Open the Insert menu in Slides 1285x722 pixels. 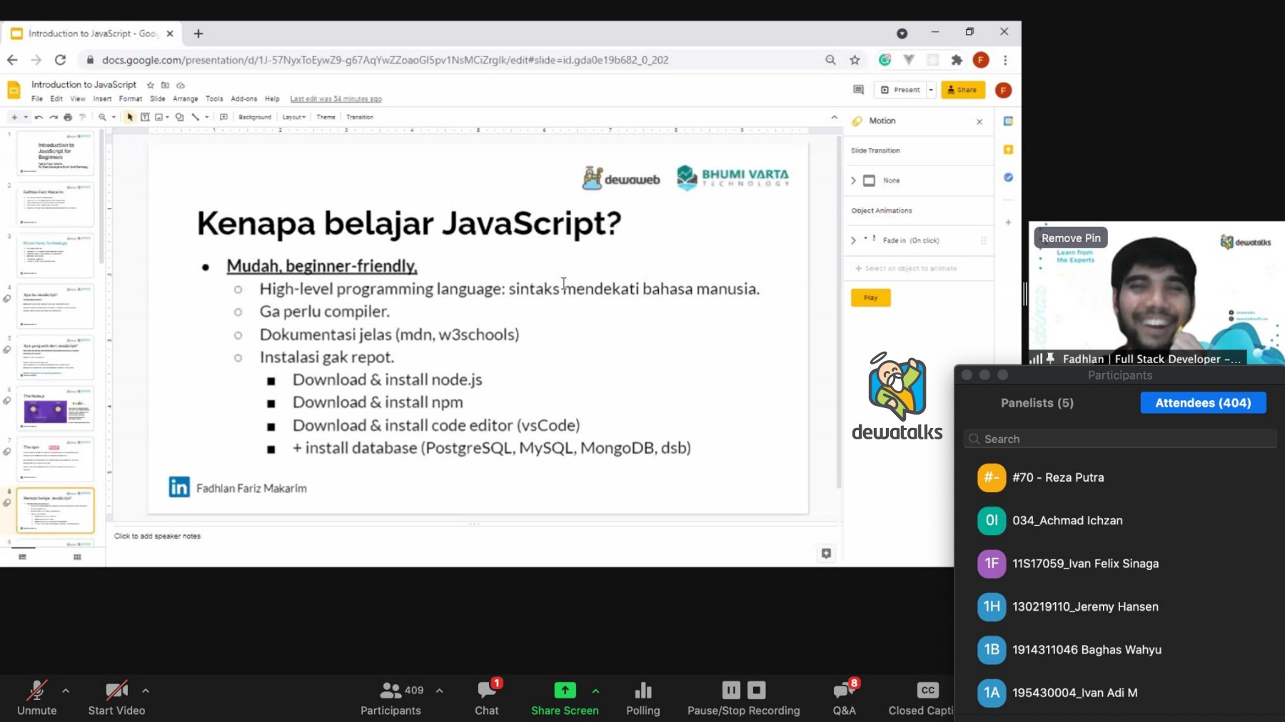tap(102, 99)
